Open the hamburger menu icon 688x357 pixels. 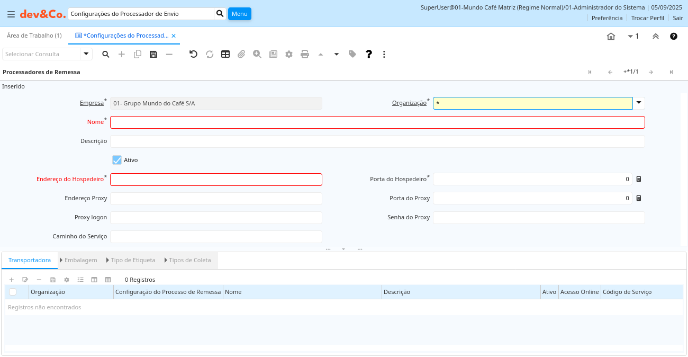coord(11,14)
